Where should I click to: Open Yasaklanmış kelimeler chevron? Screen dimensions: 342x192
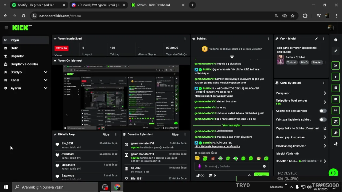[325, 146]
